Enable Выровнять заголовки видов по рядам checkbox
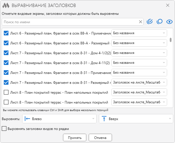 click(4, 129)
